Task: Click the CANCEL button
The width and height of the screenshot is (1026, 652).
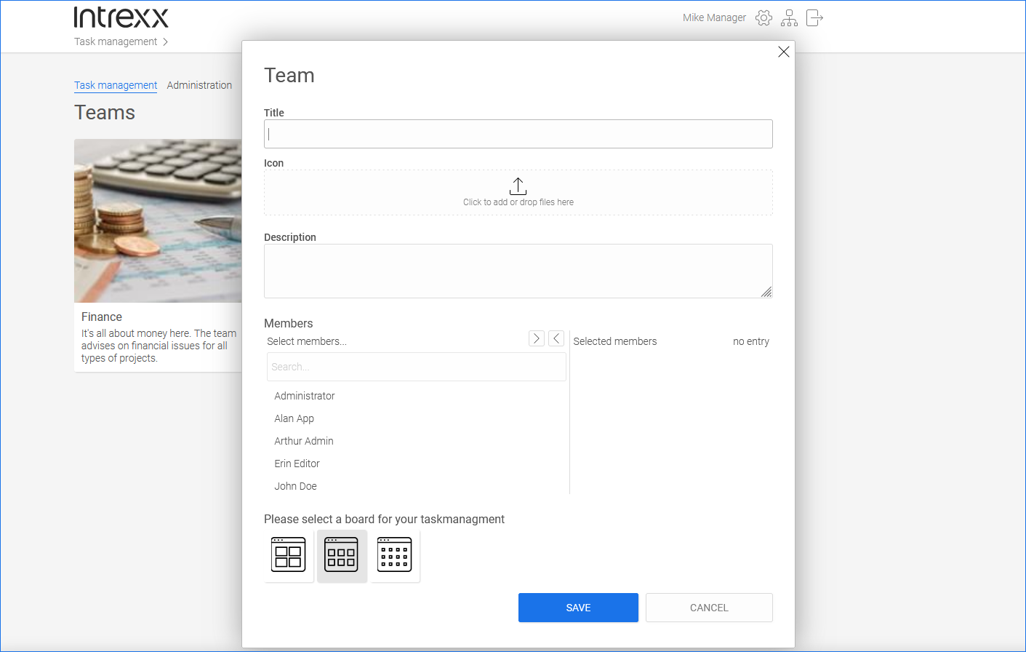Action: coord(709,608)
